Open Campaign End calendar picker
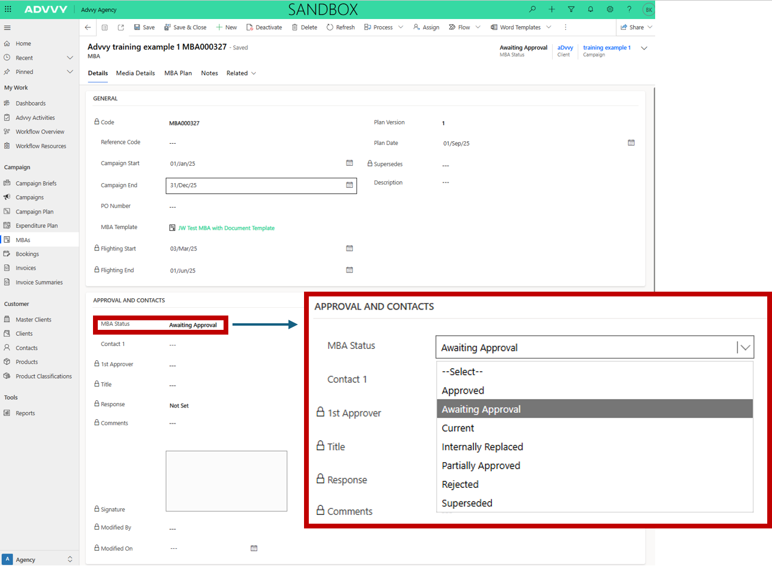Viewport: 772px width, 569px height. (x=349, y=185)
